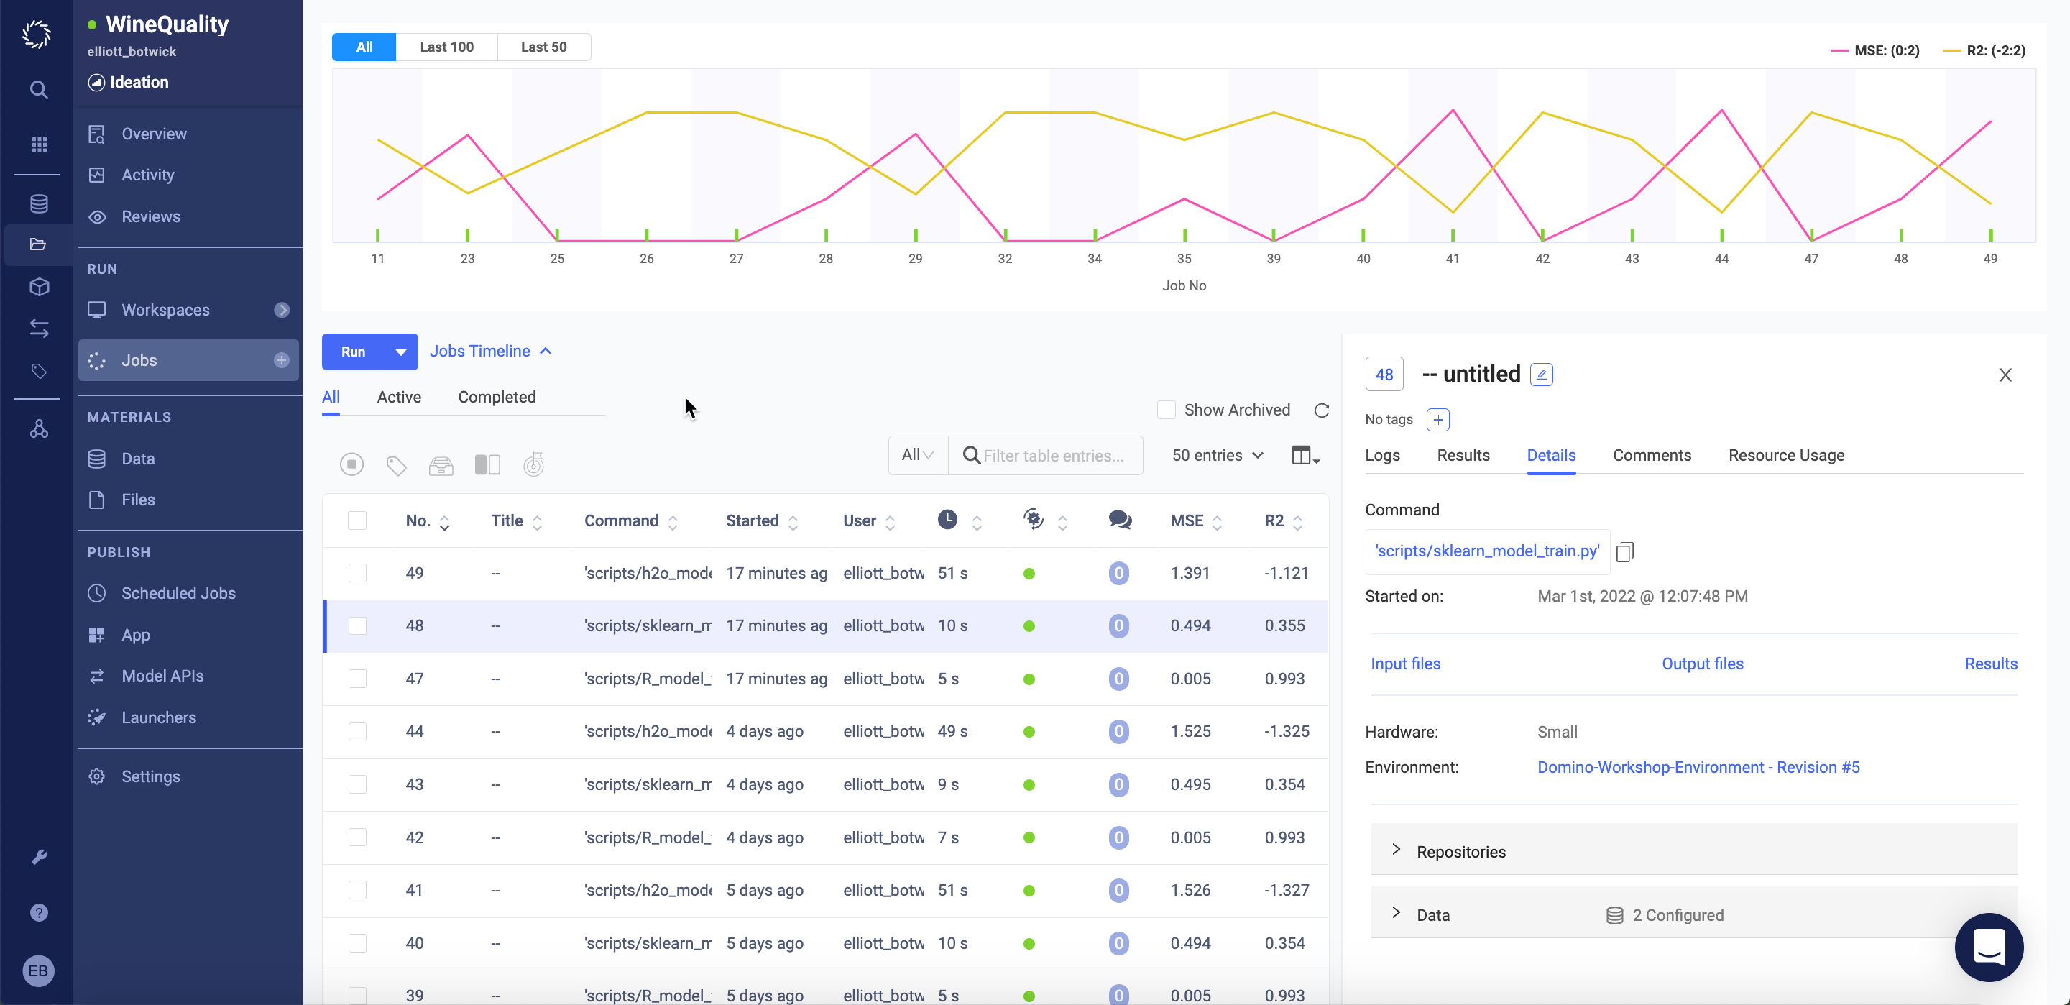Click the Last 50 chart filter
The width and height of the screenshot is (2070, 1005).
point(543,47)
